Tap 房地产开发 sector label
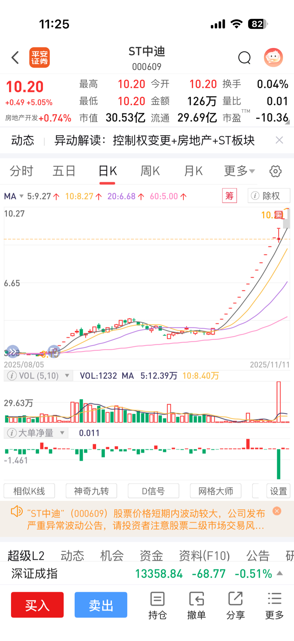 [x=21, y=118]
